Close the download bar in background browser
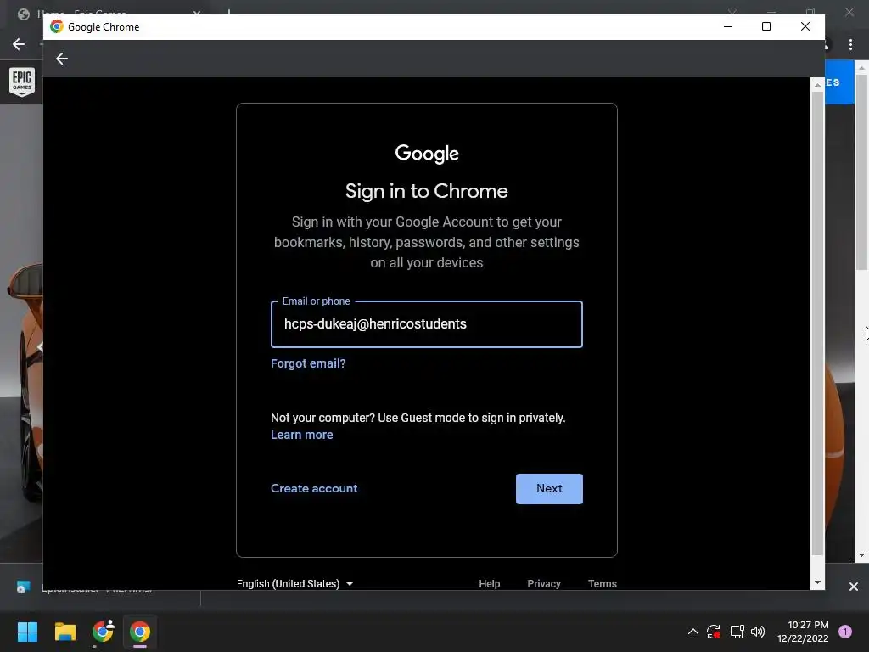 point(854,587)
